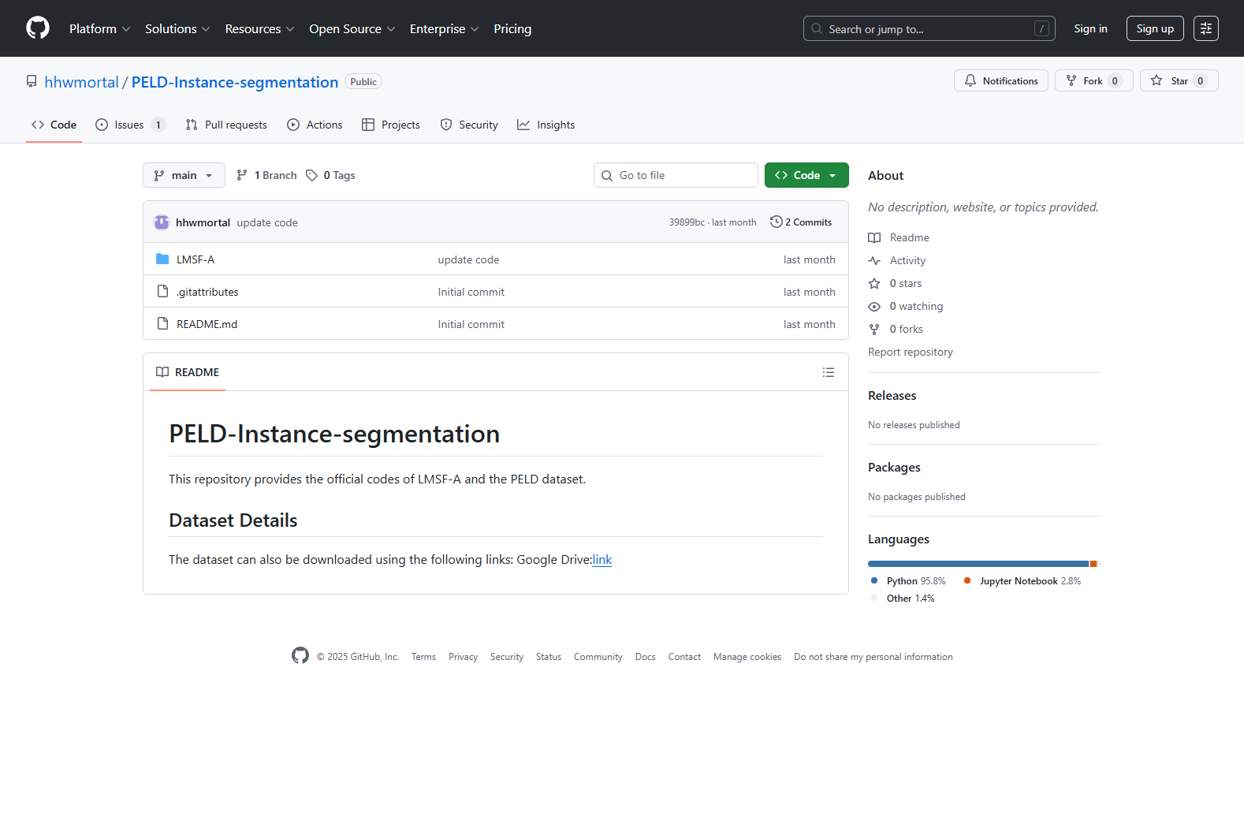Click the Python language legend dot
This screenshot has height=828, width=1244.
pyautogui.click(x=874, y=580)
